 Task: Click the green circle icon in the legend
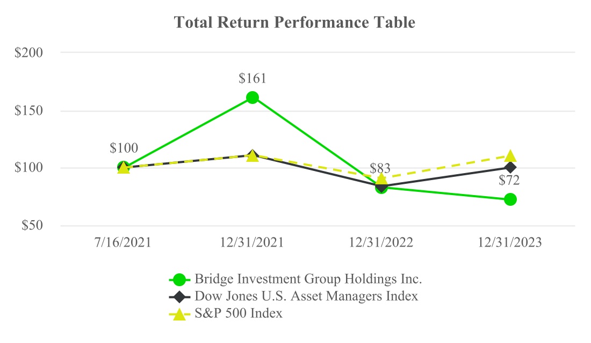pyautogui.click(x=179, y=279)
